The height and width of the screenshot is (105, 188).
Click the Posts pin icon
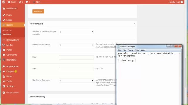click(x=4, y=15)
